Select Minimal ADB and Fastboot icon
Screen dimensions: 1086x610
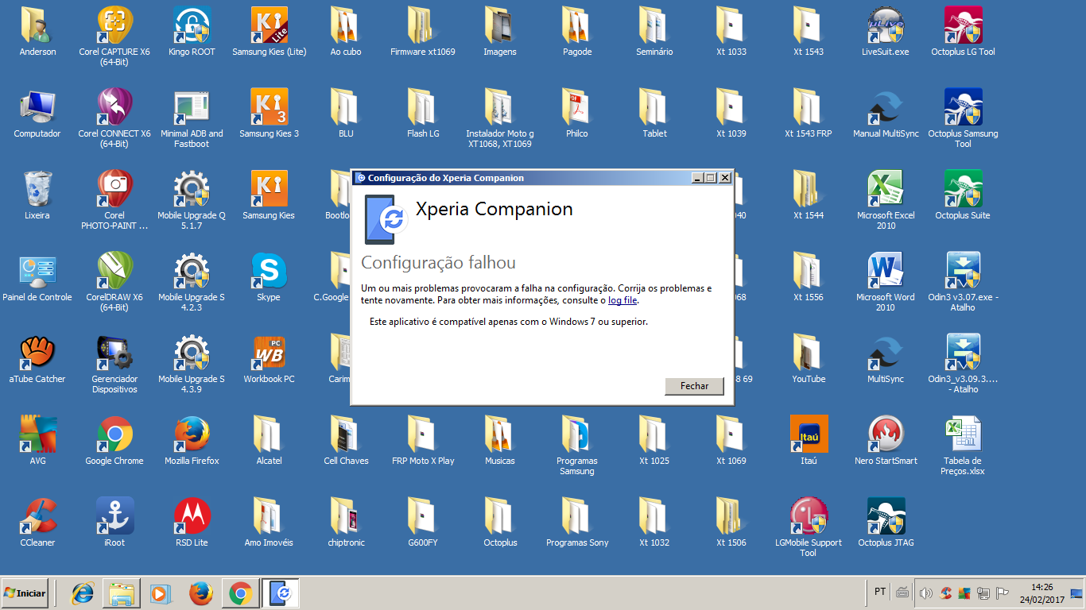(x=192, y=106)
